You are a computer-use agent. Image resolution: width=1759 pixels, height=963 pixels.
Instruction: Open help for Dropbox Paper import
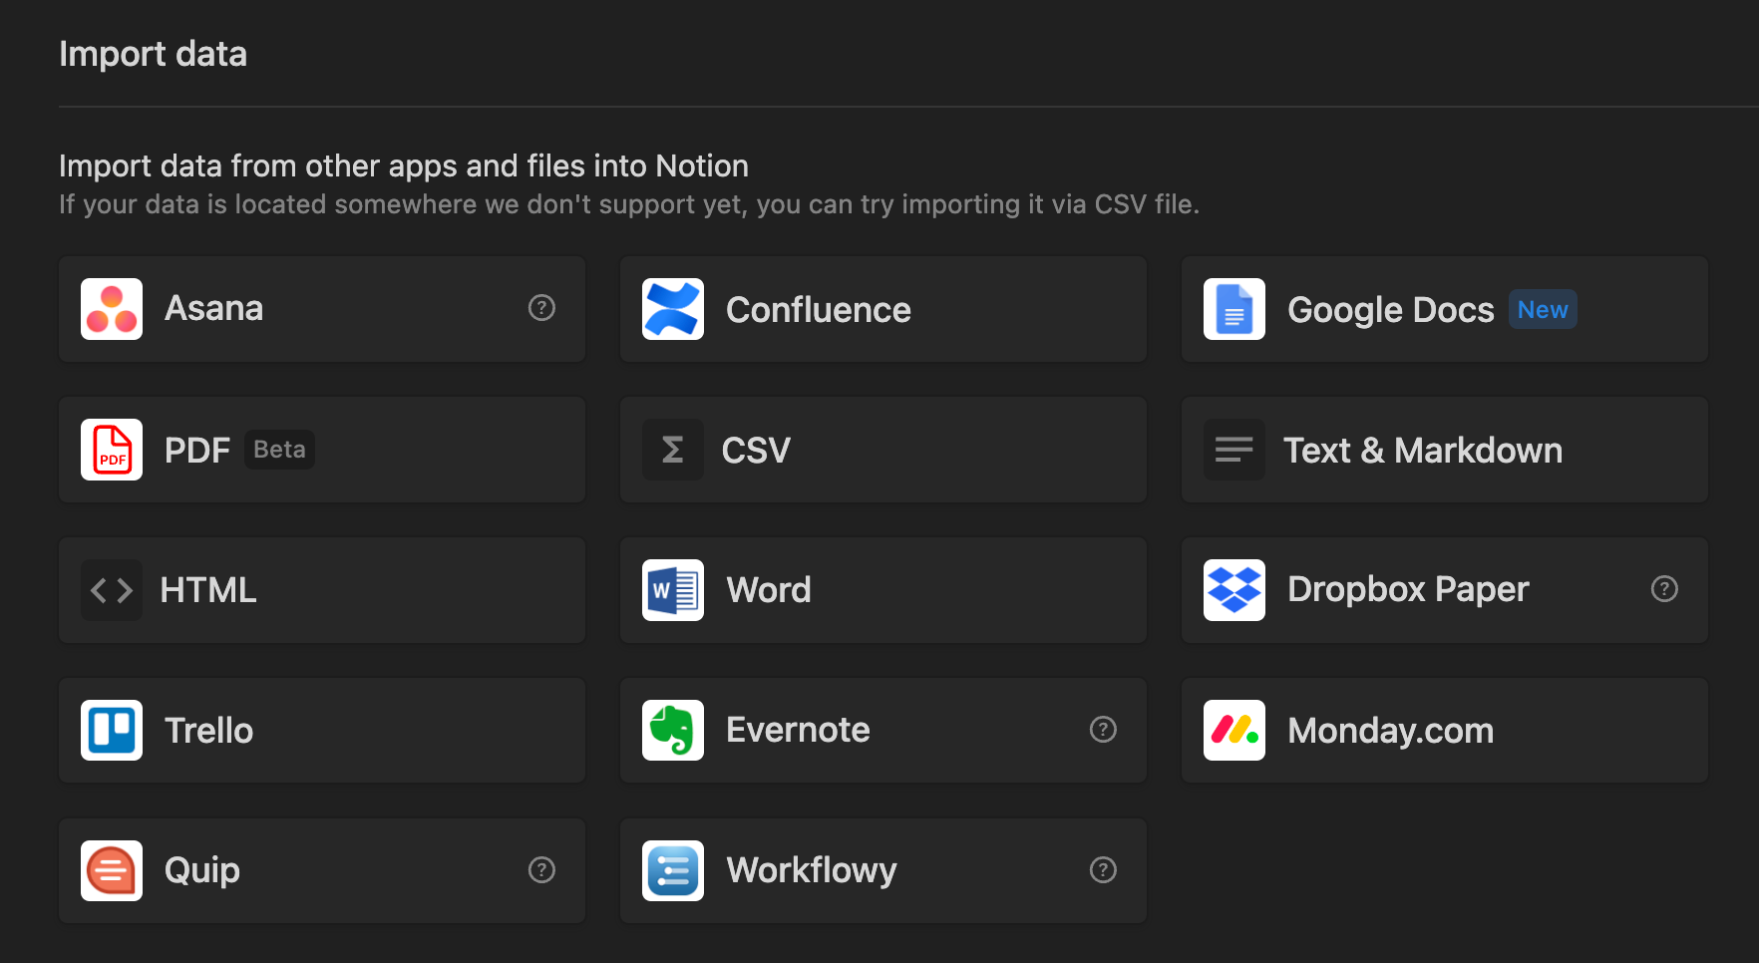[1664, 589]
